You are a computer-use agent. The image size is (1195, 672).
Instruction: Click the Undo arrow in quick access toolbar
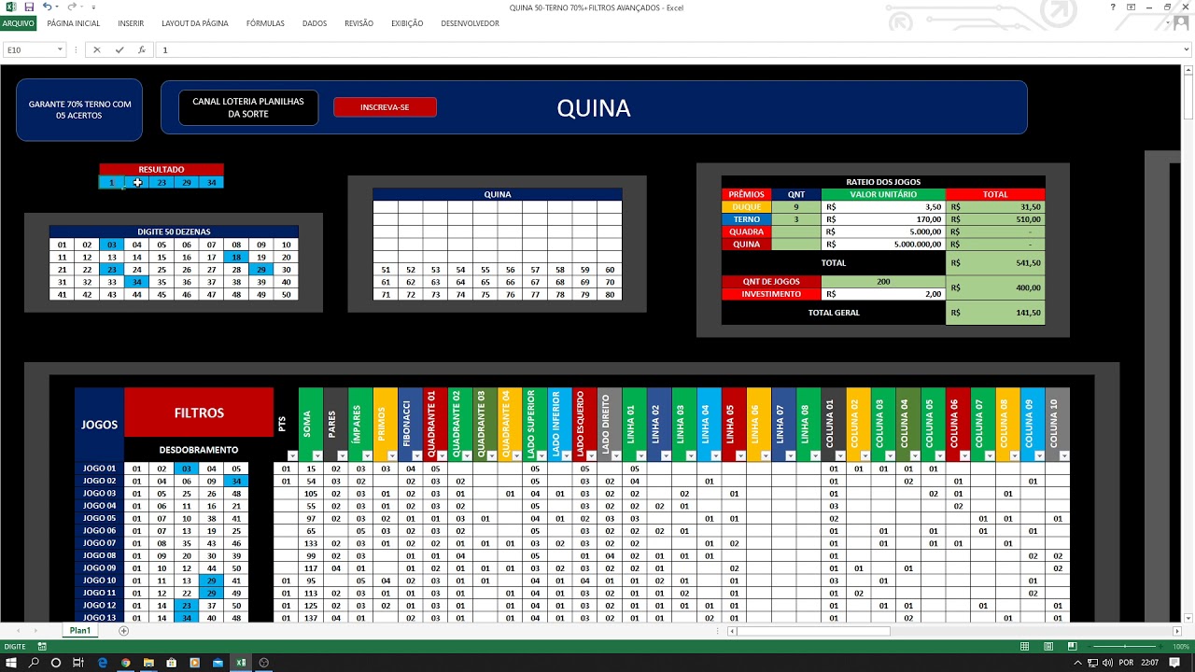[47, 7]
